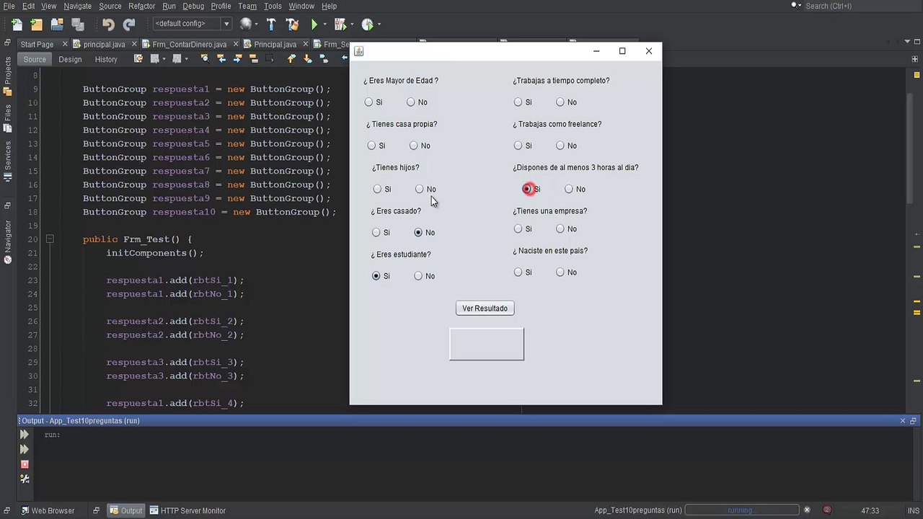Go to next bookmark icon
Screen dimensions: 923x519
coord(308,59)
